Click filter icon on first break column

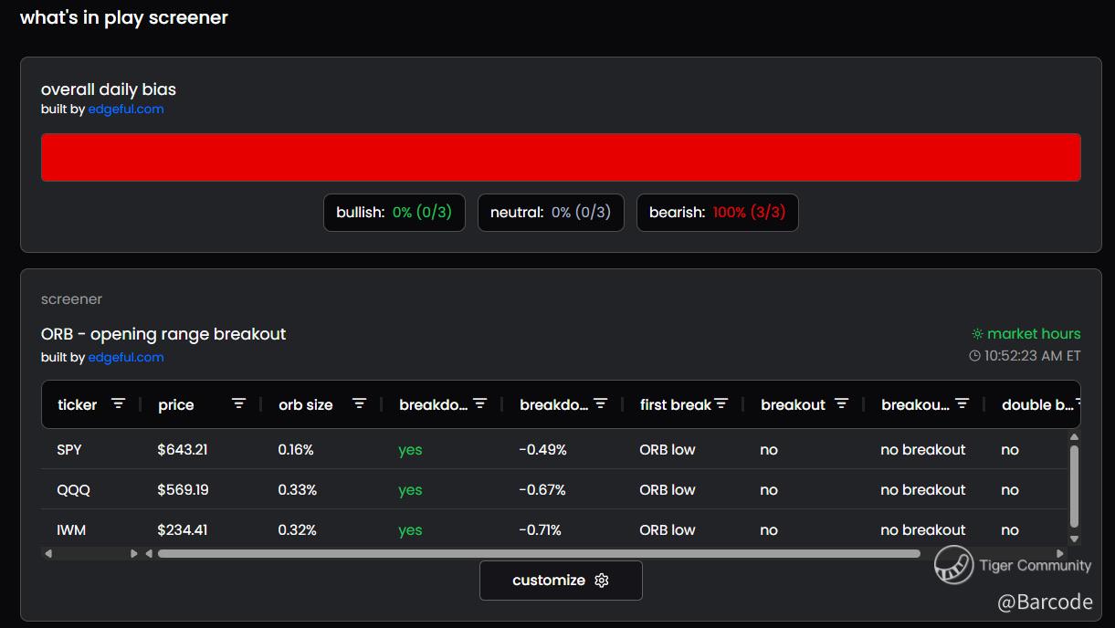[721, 403]
